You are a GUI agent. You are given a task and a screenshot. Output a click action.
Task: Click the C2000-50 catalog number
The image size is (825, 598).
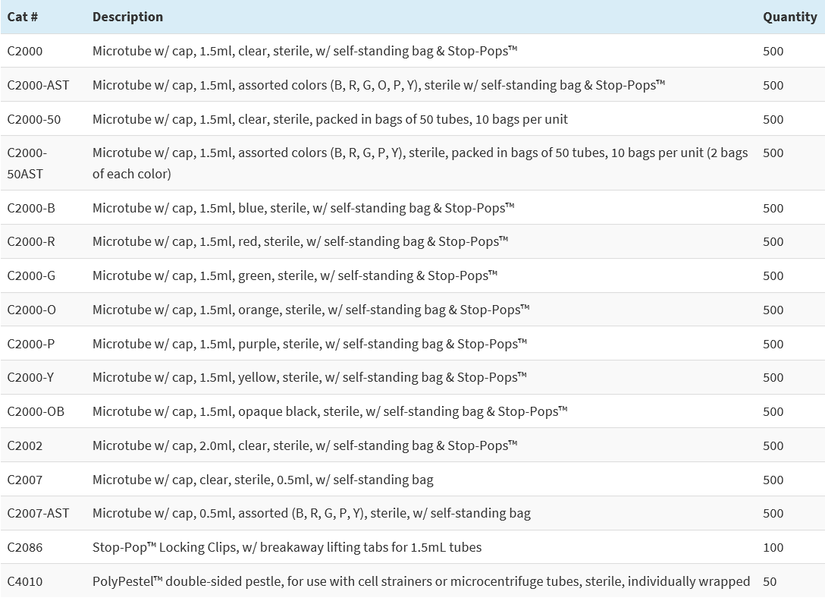(33, 119)
